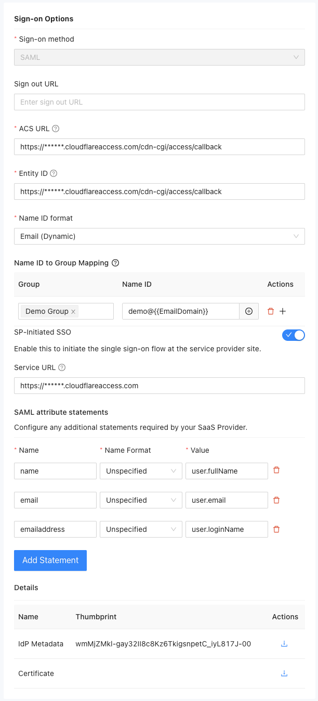Click the Group selector field with Demo Group

click(x=66, y=311)
